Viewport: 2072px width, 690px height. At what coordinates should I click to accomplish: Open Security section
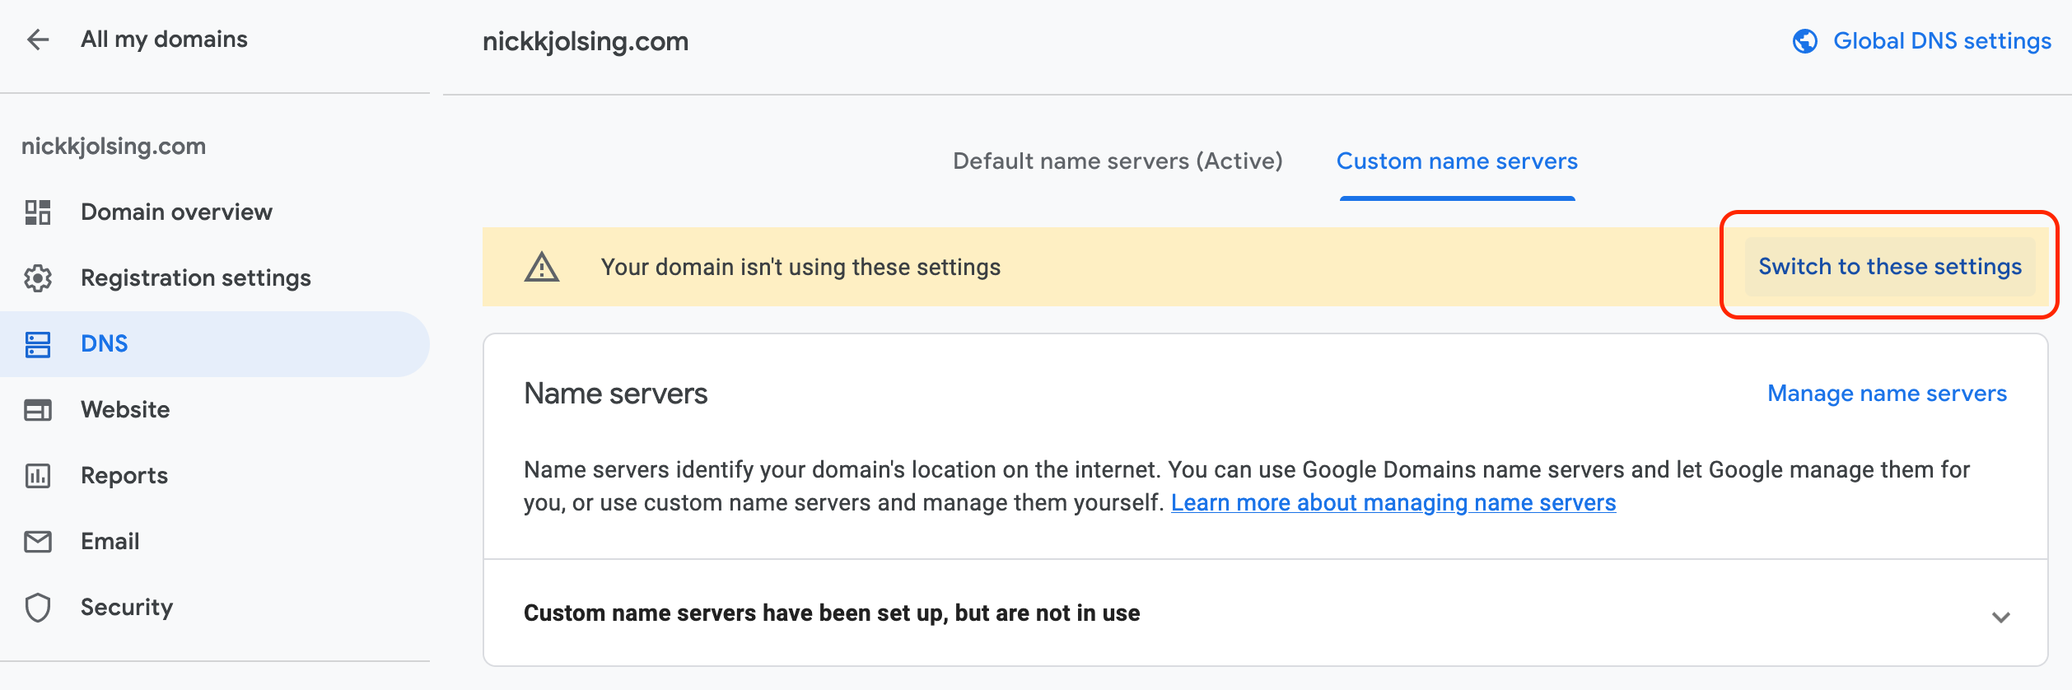pos(127,608)
